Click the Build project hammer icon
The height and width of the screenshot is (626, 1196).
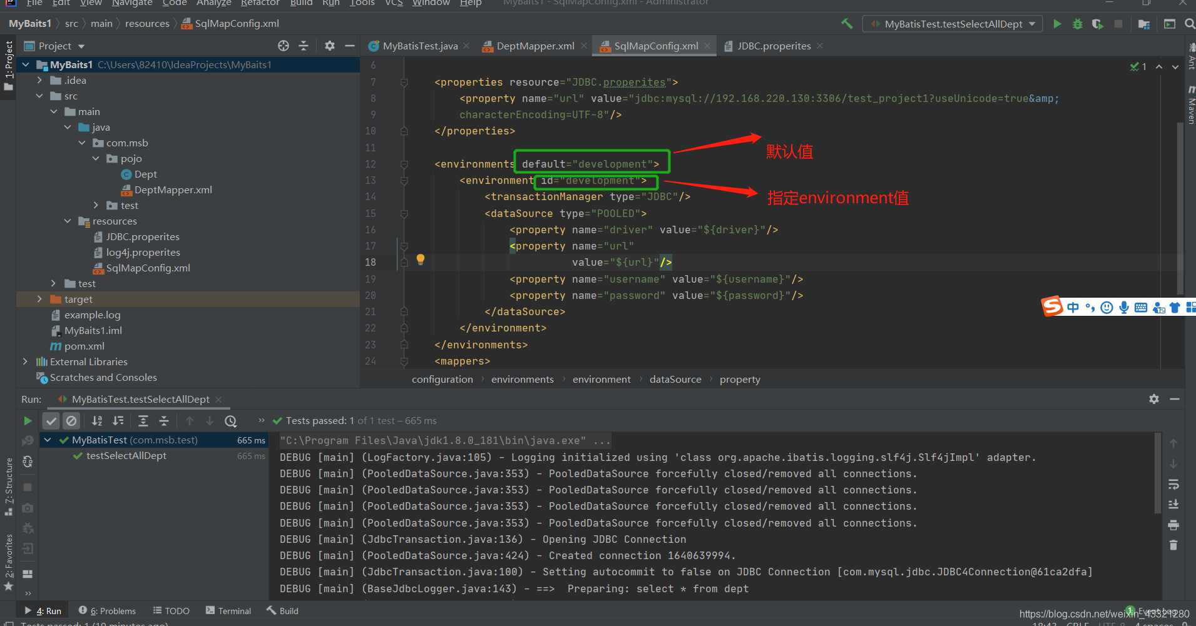847,24
